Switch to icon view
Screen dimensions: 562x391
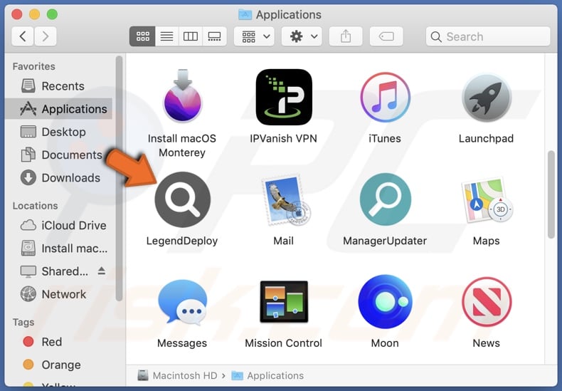pyautogui.click(x=142, y=36)
